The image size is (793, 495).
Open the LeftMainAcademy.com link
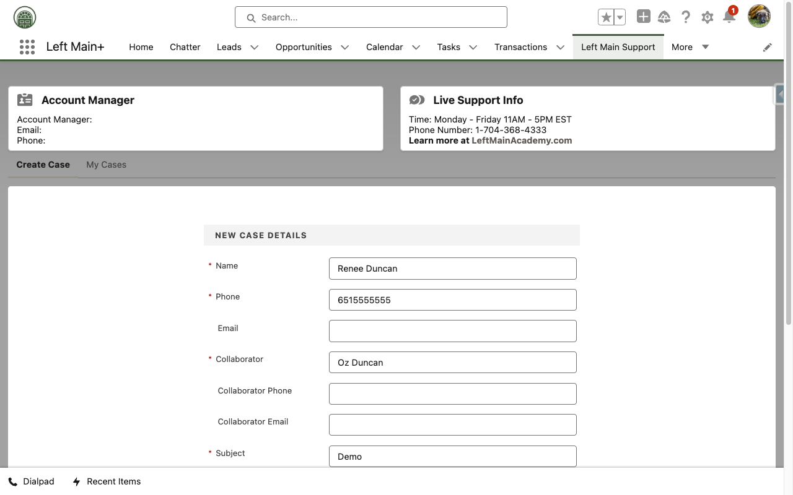click(x=522, y=140)
